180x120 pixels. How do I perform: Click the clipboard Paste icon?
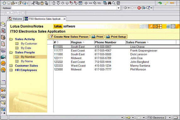pyautogui.click(x=42, y=3)
